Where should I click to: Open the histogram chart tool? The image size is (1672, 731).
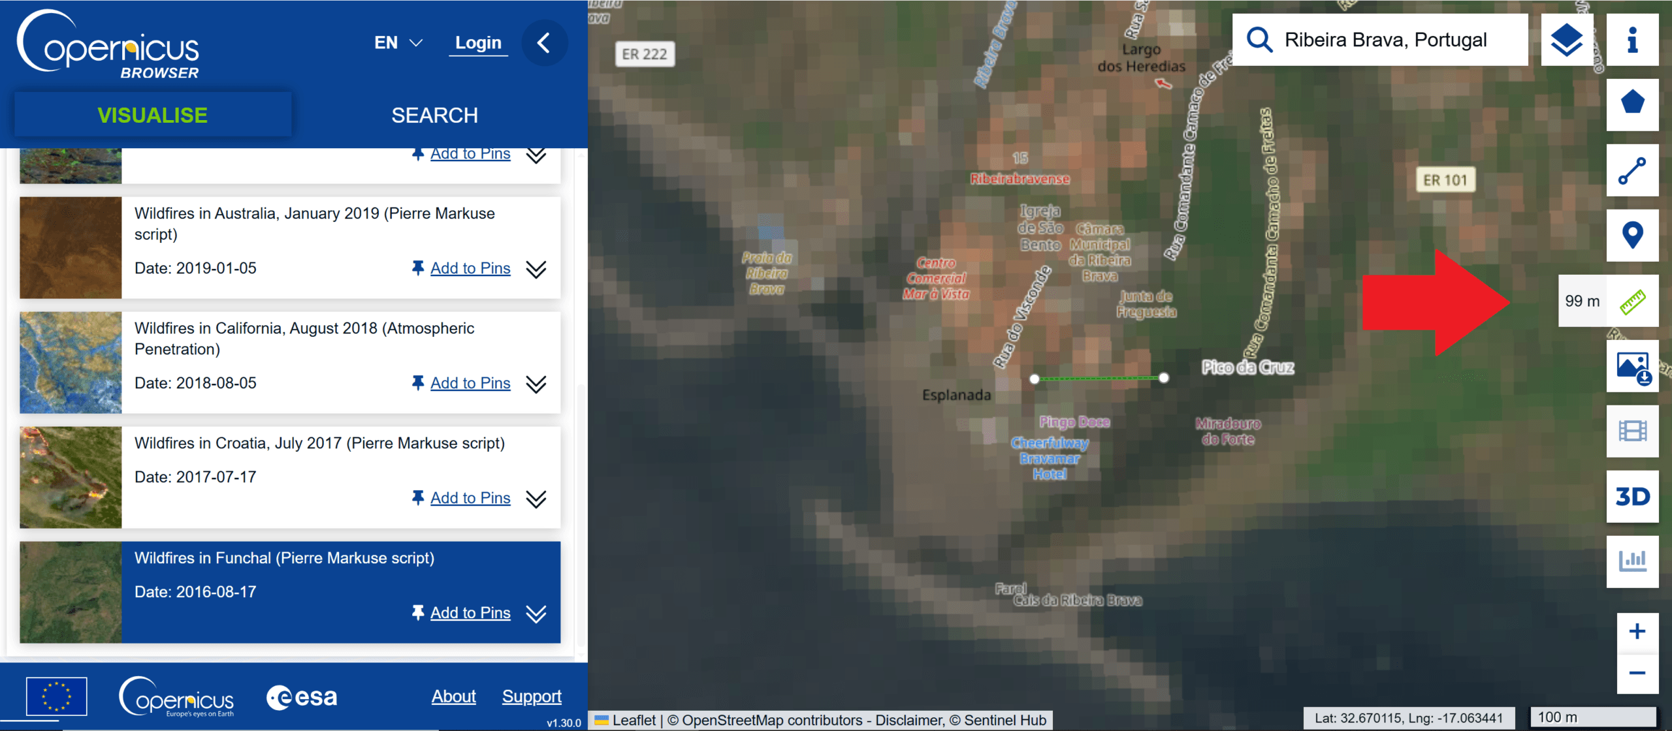pos(1632,561)
